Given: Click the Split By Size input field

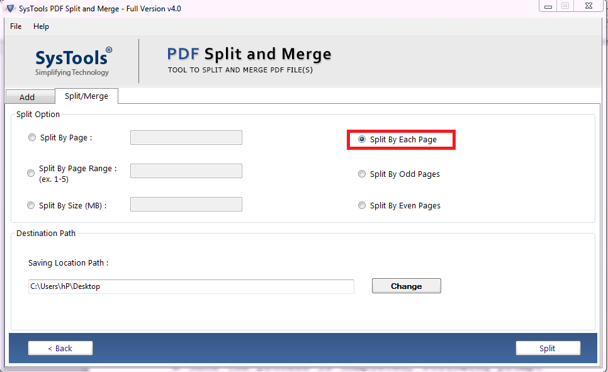Looking at the screenshot, I should tap(186, 204).
